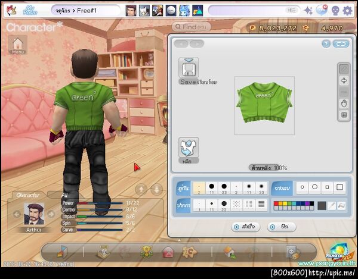Select hard round brush size 11
Image resolution: width=358 pixels, height=279 pixels.
(x=212, y=188)
